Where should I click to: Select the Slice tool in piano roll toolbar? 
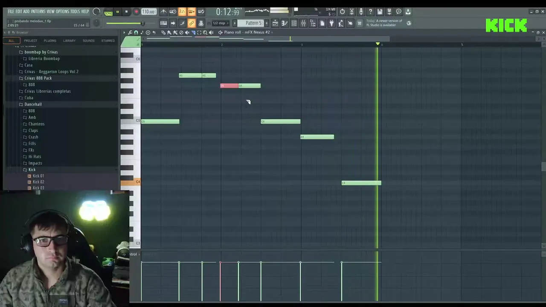193,32
